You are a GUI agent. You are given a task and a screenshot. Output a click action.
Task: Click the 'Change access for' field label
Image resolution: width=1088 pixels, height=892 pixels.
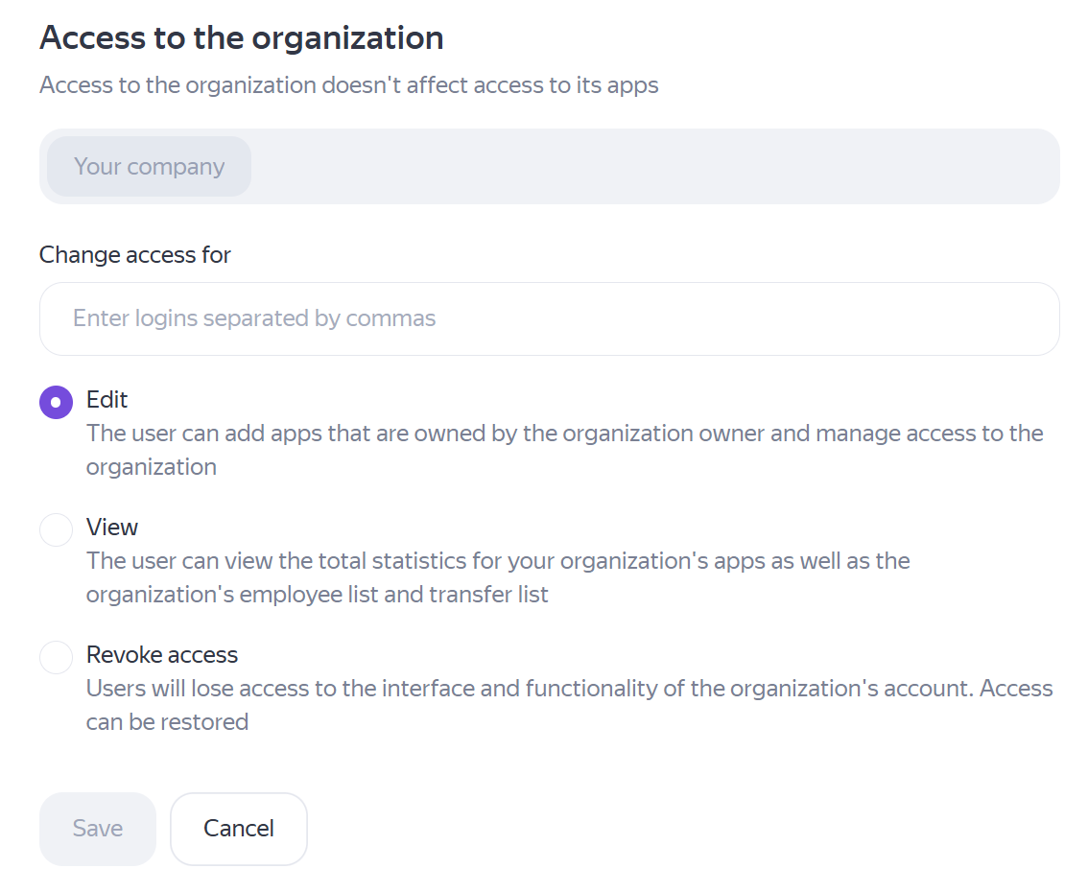(x=135, y=255)
